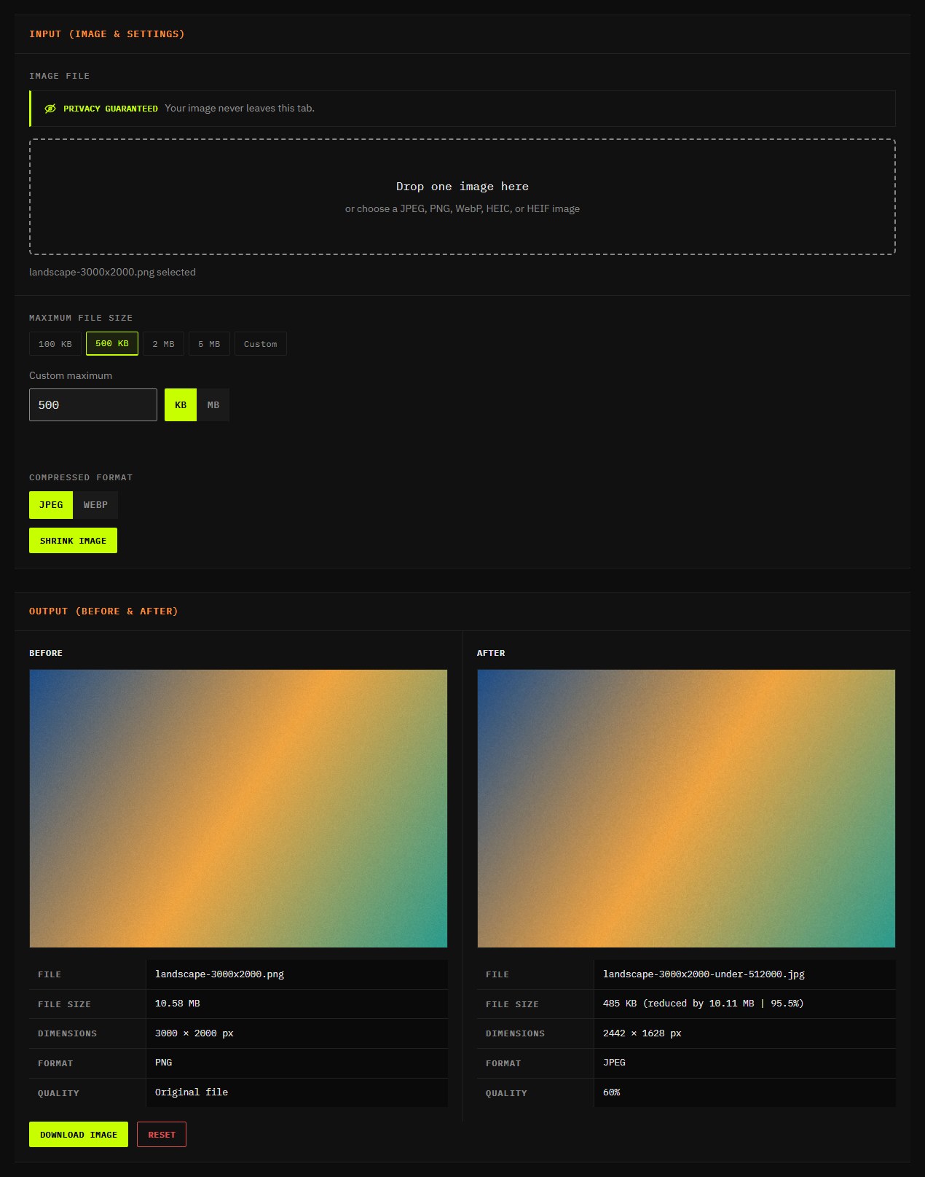925x1177 pixels.
Task: Click the 'Input (Image & Settings)' heading
Action: pyautogui.click(x=107, y=34)
